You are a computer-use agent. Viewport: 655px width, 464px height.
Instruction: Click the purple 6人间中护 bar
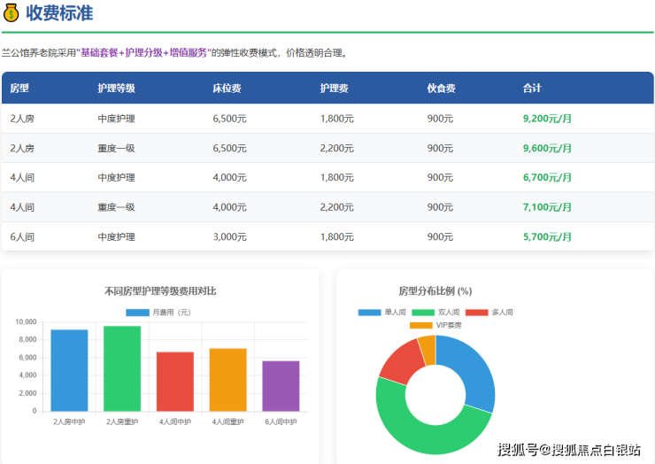281,386
